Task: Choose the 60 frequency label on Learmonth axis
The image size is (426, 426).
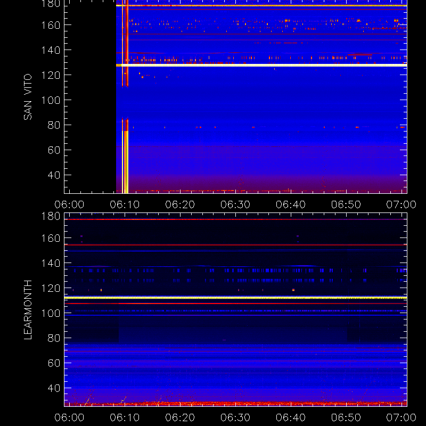Action: [54, 363]
